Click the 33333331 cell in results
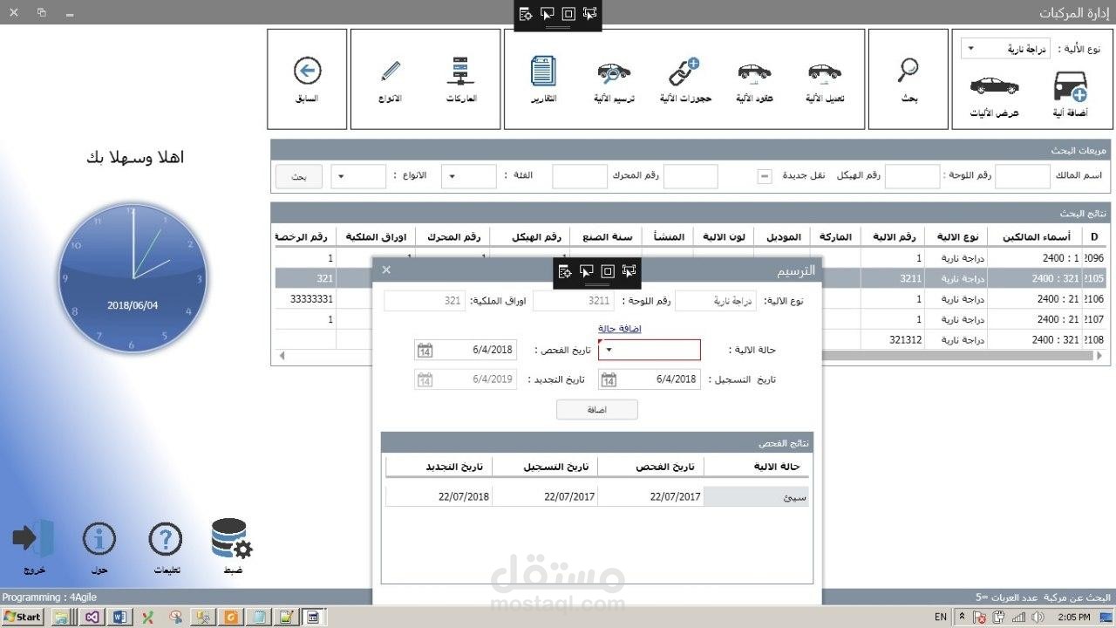The width and height of the screenshot is (1116, 628). (x=306, y=298)
